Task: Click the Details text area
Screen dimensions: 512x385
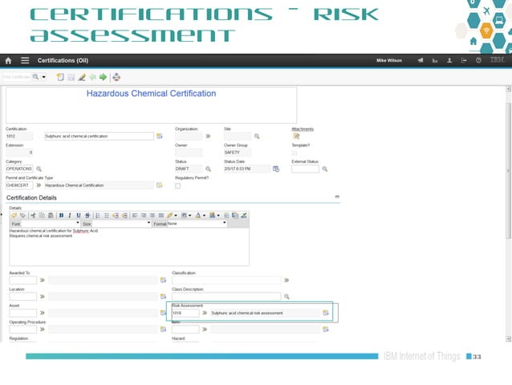Action: pyautogui.click(x=129, y=247)
